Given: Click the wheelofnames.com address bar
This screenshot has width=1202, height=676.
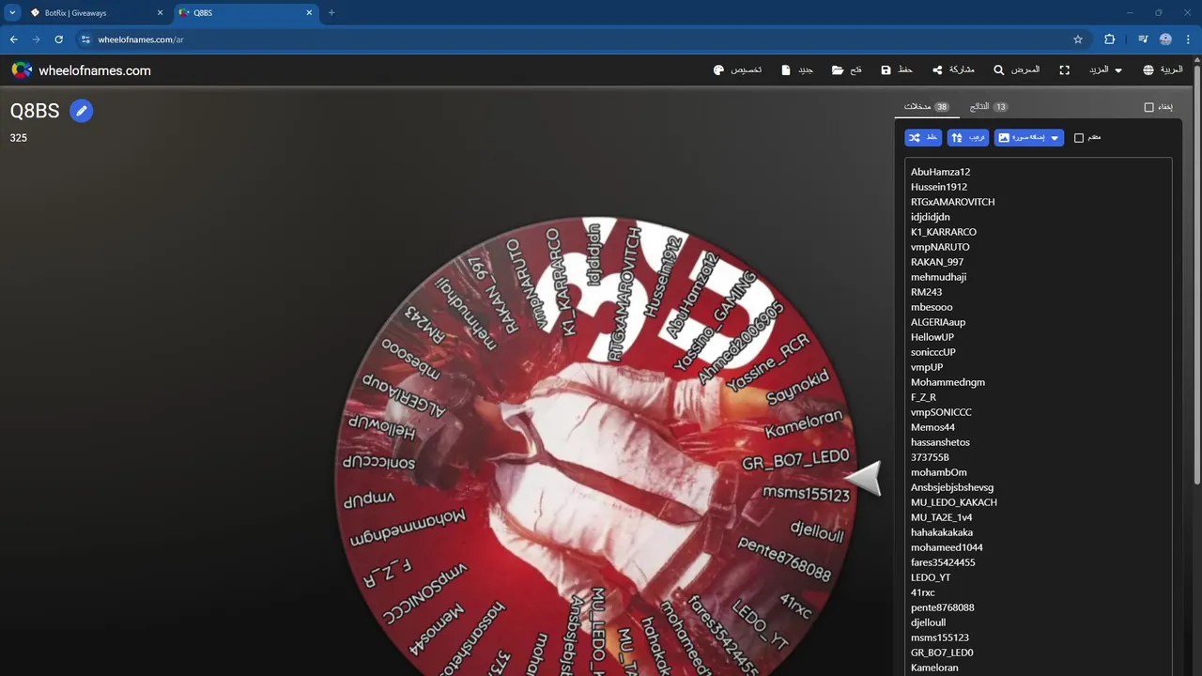Looking at the screenshot, I should [582, 39].
